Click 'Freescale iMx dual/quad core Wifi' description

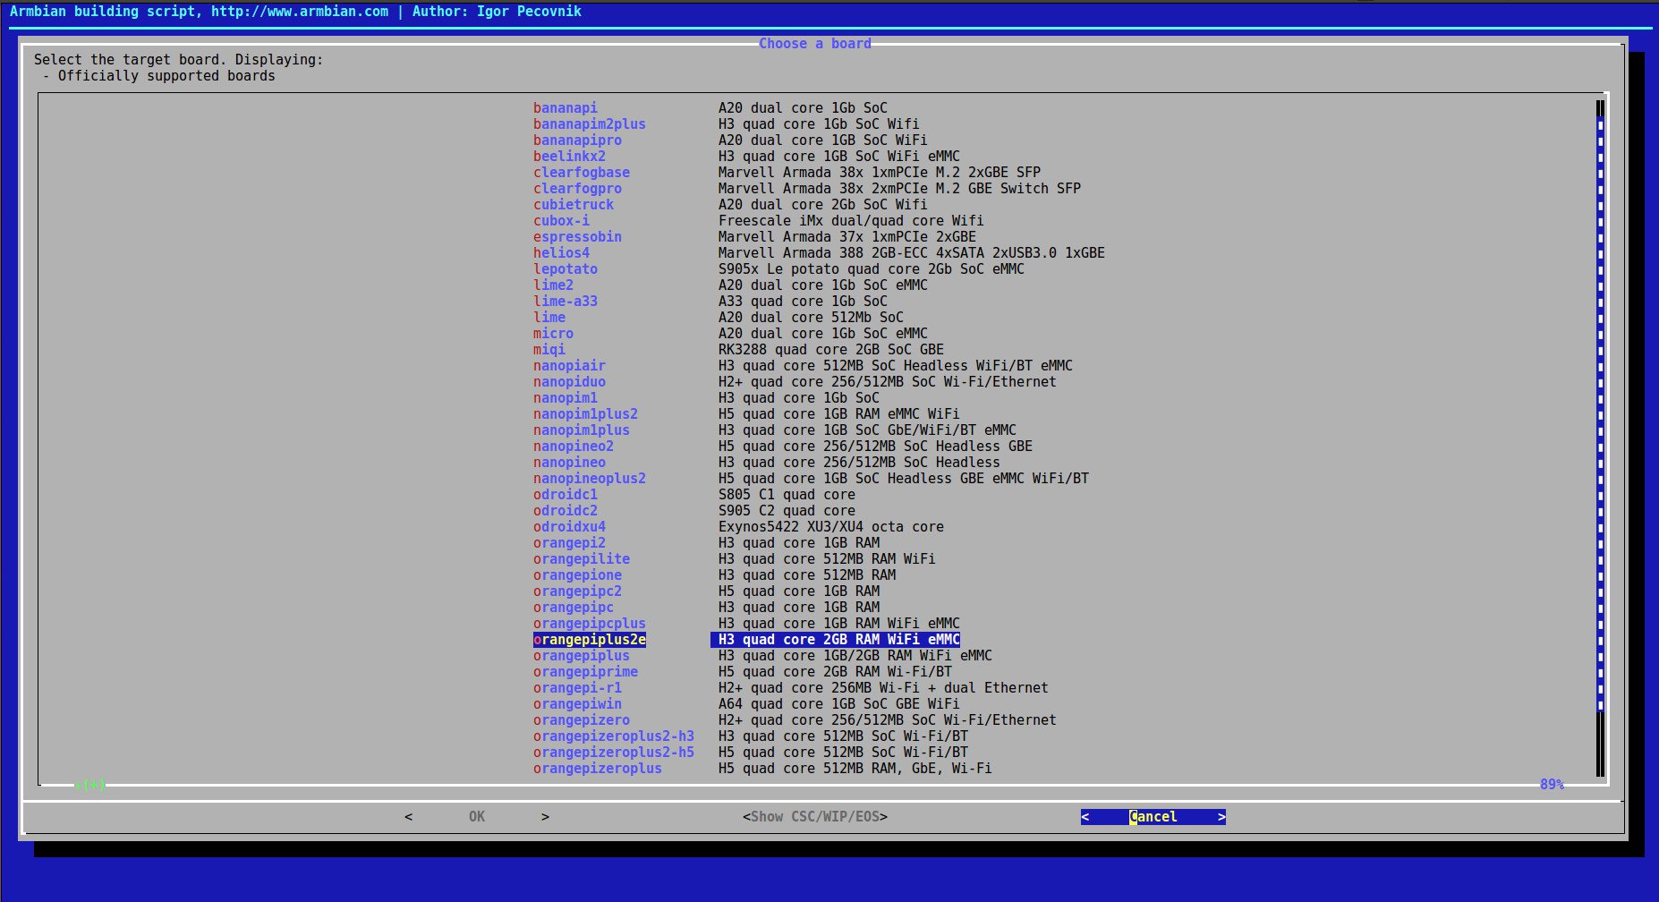[851, 221]
